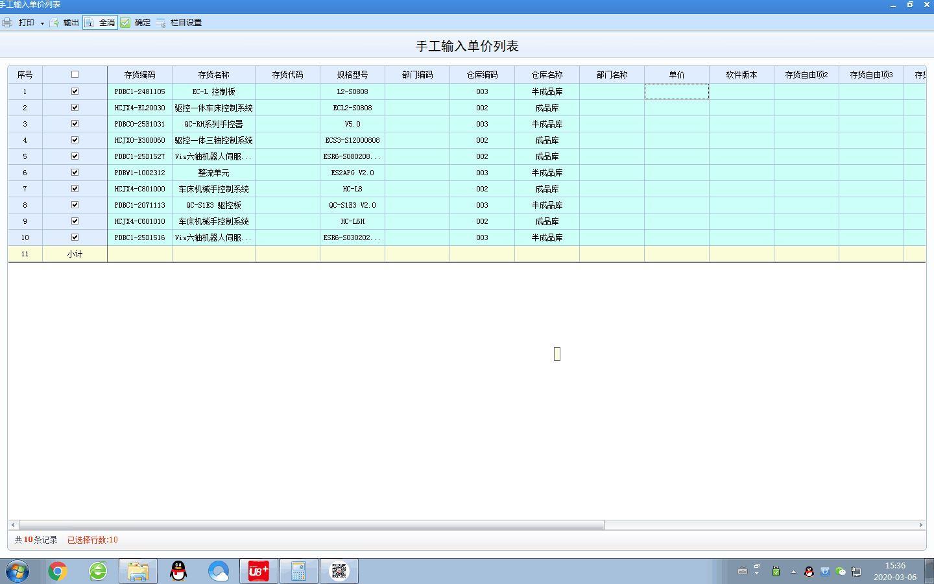This screenshot has height=584, width=934.
Task: Uncheck row 6 整流单元 checkbox
Action: 75,173
